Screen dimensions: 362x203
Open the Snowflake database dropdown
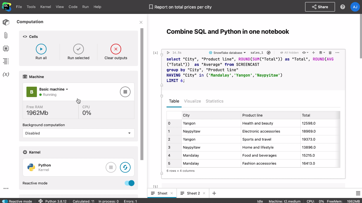click(x=227, y=53)
